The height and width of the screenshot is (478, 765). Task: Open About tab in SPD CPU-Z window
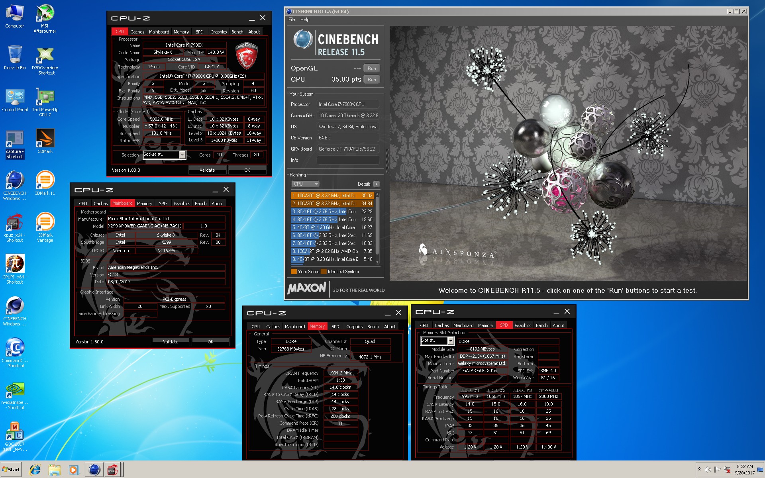tap(558, 325)
